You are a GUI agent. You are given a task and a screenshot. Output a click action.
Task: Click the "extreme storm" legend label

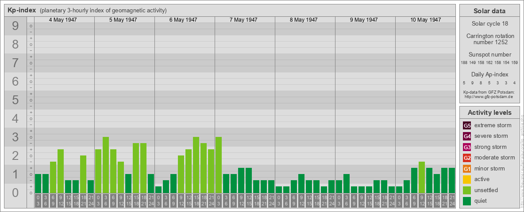point(493,126)
